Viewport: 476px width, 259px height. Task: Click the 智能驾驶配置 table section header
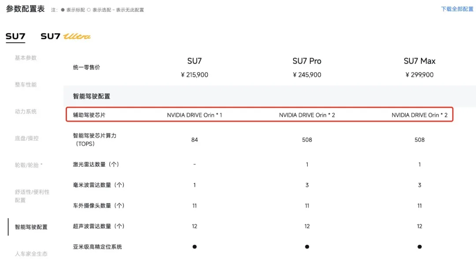tap(92, 96)
